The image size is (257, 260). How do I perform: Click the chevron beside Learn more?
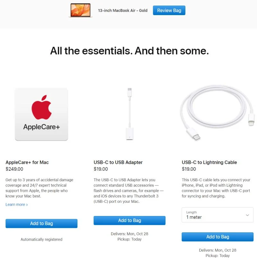27,205
